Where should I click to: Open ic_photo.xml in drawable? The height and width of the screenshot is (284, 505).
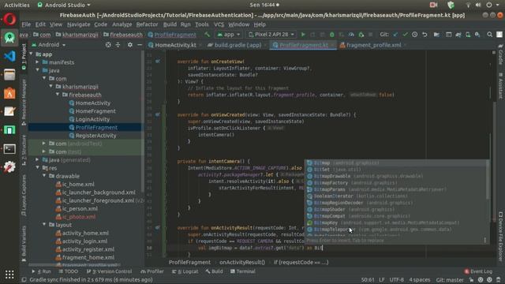coord(79,217)
